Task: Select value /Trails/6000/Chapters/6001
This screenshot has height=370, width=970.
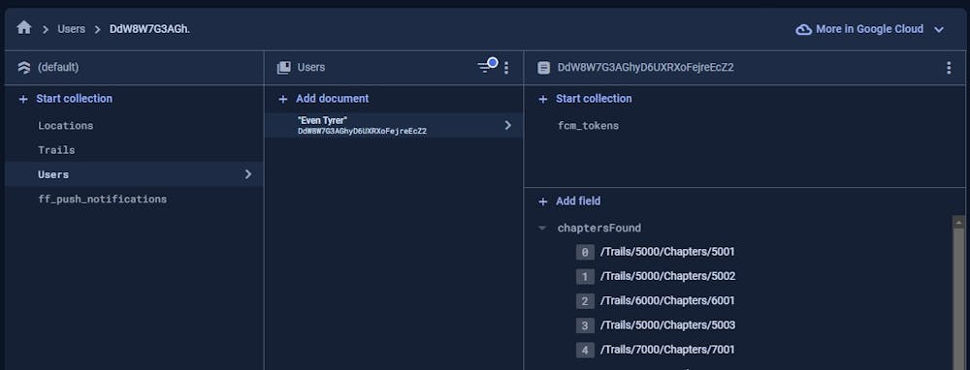Action: [x=667, y=301]
